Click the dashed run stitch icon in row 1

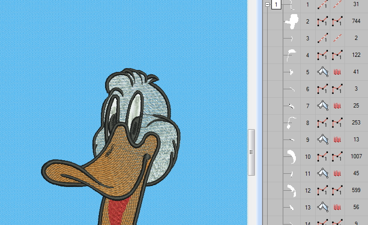pos(337,4)
